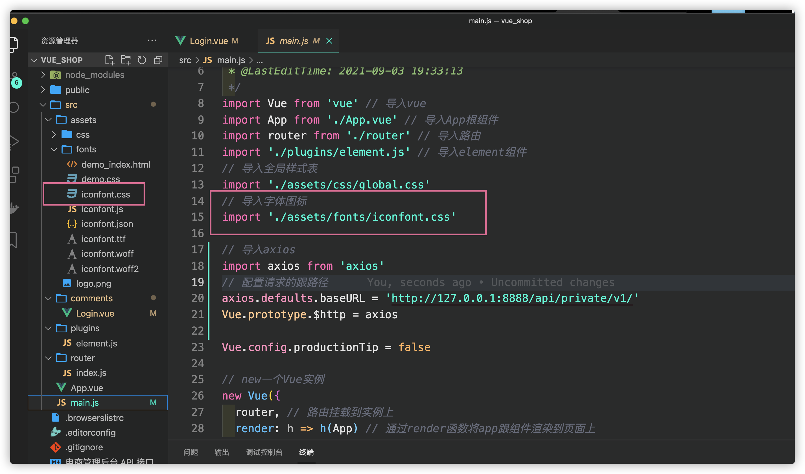The height and width of the screenshot is (474, 805).
Task: Open the 问题 (Problems) panel tab
Action: [191, 452]
